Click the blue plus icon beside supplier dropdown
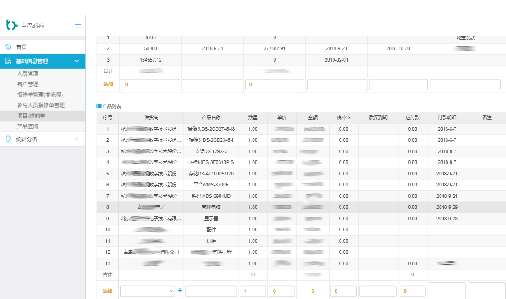This screenshot has height=299, width=506. coord(180,291)
